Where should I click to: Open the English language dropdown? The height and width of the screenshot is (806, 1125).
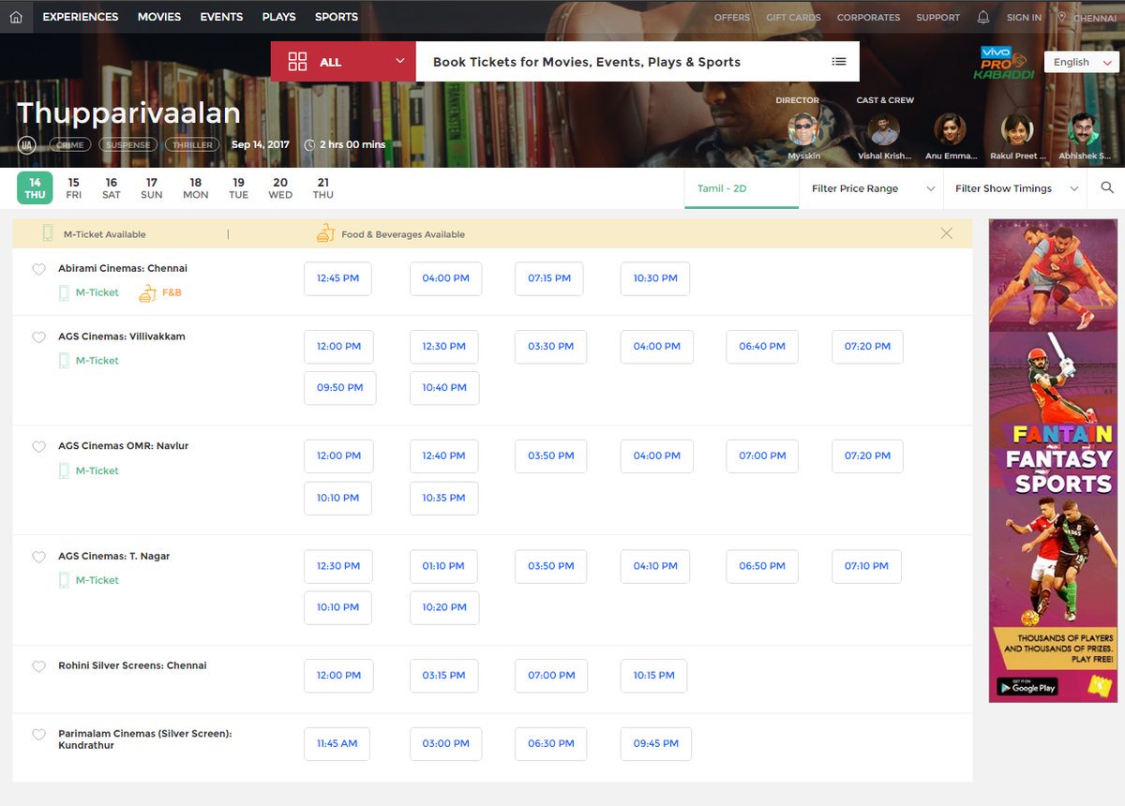click(x=1081, y=62)
